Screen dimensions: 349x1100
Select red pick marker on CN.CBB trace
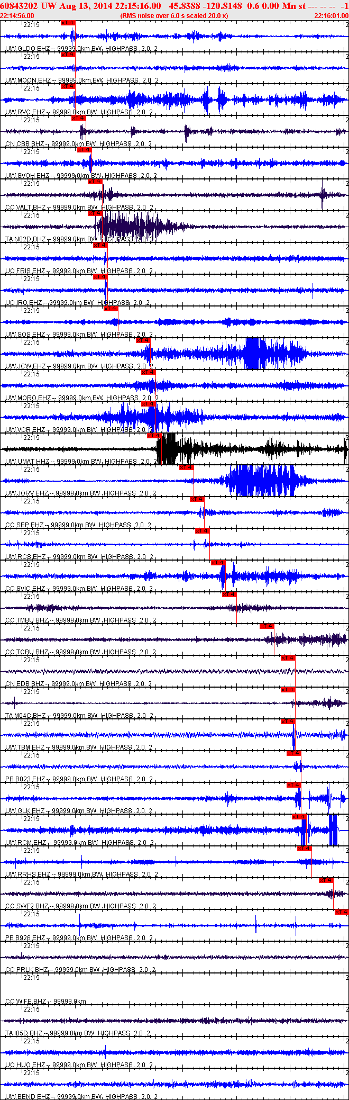[x=79, y=118]
